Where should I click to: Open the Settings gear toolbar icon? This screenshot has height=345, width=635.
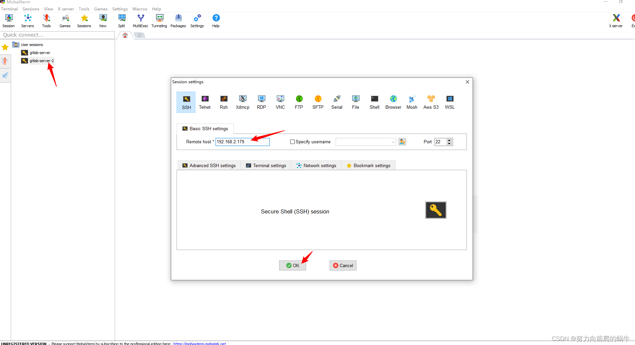pos(197,21)
